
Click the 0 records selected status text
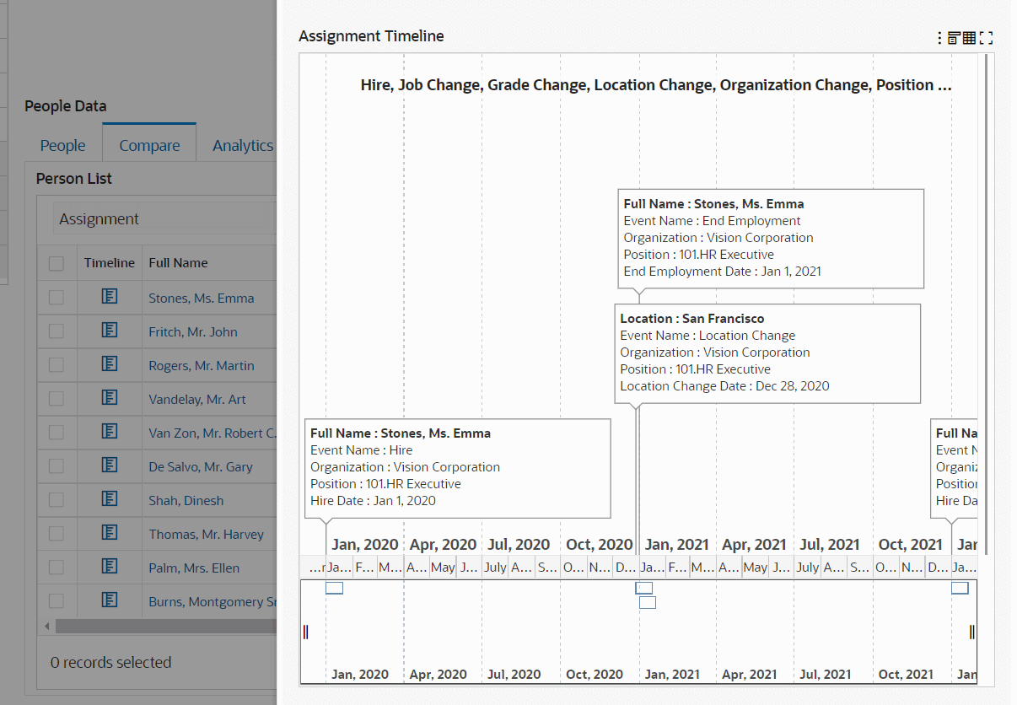coord(110,662)
